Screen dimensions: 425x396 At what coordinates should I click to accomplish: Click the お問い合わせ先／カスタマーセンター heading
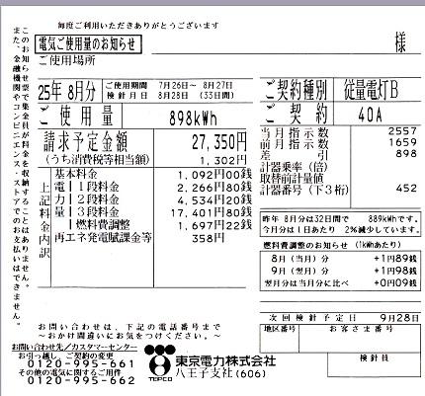point(74,348)
